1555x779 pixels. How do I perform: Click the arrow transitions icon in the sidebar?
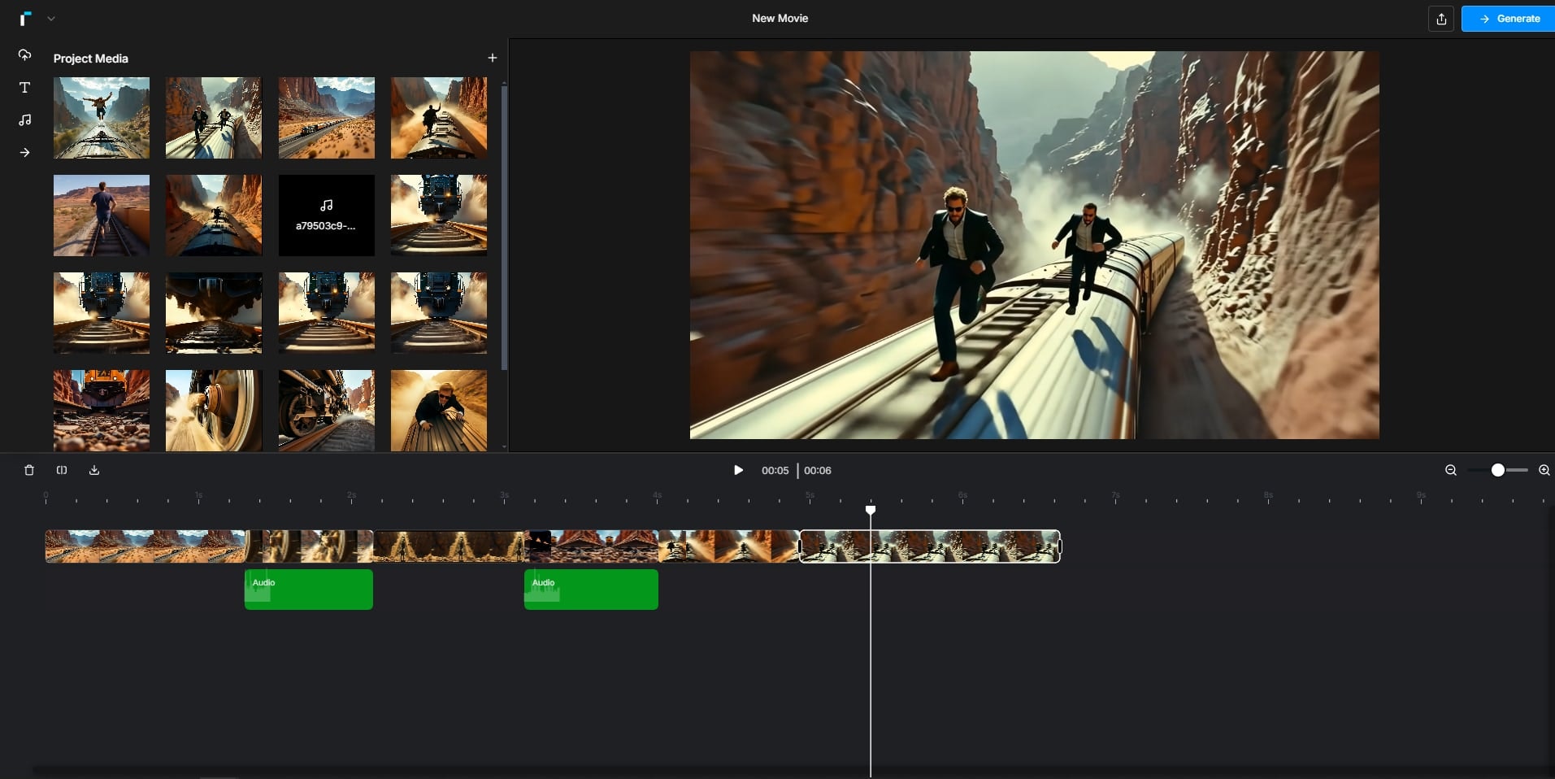pos(25,152)
